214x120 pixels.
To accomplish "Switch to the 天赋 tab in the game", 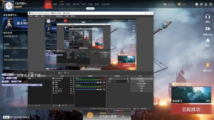I will point(62,4).
